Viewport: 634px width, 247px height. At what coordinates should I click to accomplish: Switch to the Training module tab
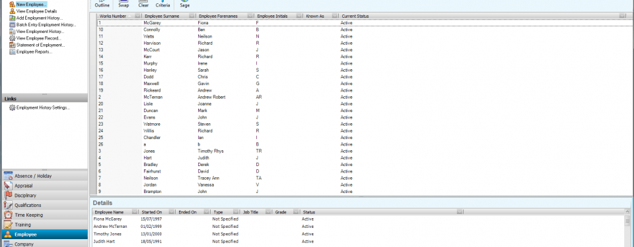44,225
